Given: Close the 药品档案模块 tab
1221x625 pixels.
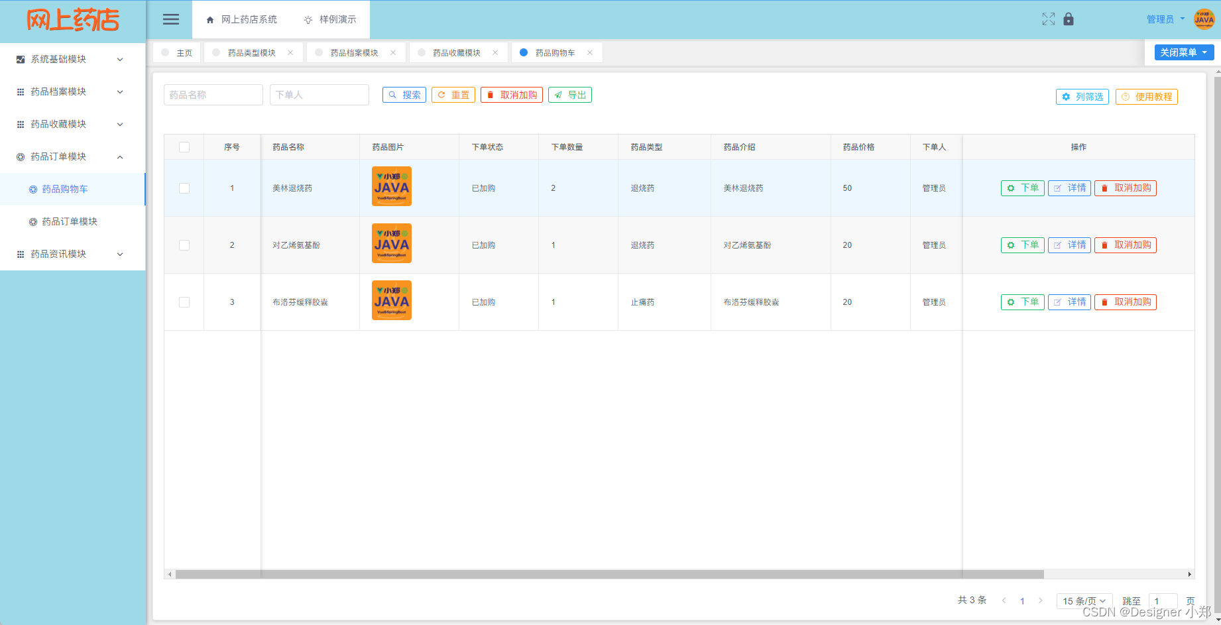Looking at the screenshot, I should pyautogui.click(x=393, y=52).
